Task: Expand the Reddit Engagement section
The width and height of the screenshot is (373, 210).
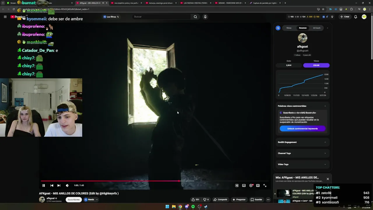Action: 302,142
